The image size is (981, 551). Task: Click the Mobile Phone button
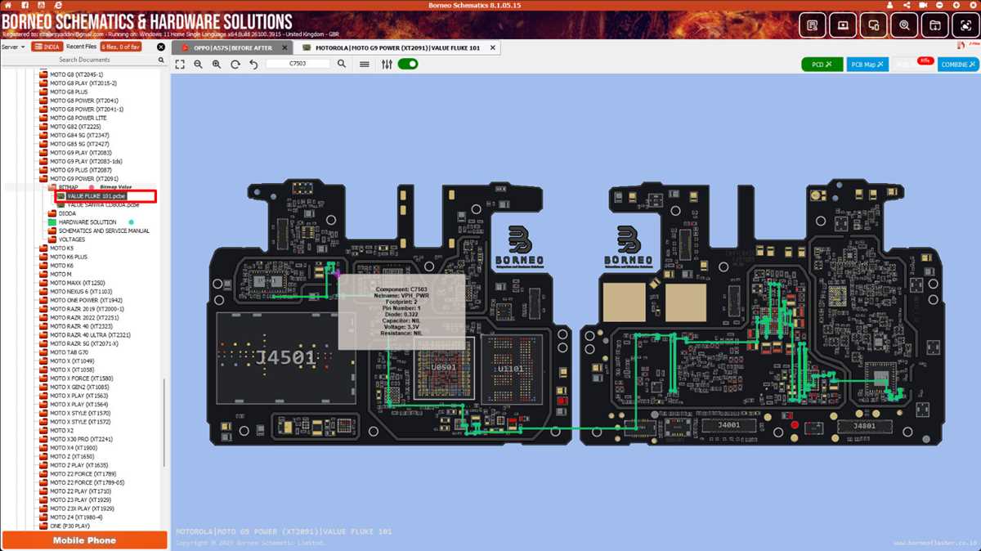[x=84, y=540]
